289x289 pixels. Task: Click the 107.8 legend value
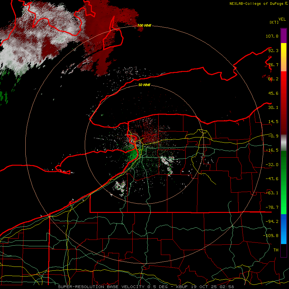272,36
